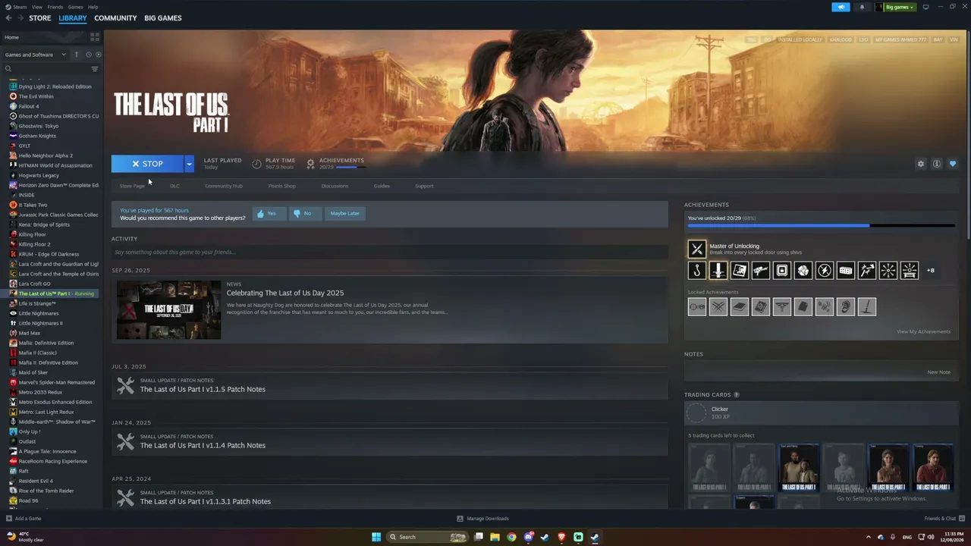Image resolution: width=971 pixels, height=546 pixels.
Task: Open trading cards help question mark
Action: tap(736, 395)
